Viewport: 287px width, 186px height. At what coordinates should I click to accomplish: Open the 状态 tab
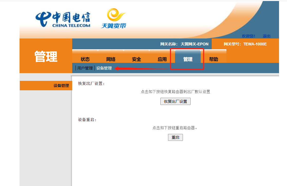click(85, 59)
